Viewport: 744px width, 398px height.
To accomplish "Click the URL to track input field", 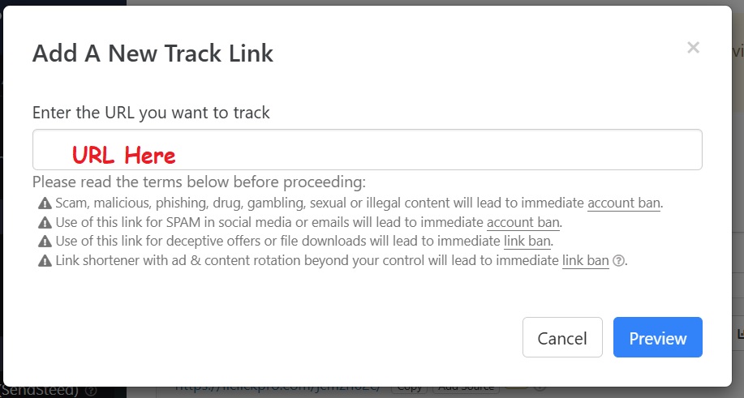I will pyautogui.click(x=368, y=150).
